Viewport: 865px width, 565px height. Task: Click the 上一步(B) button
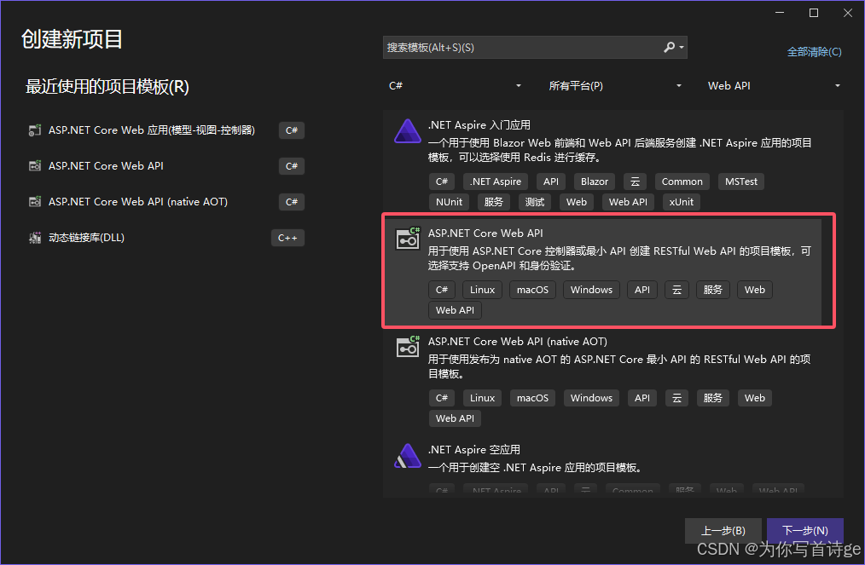tap(723, 530)
